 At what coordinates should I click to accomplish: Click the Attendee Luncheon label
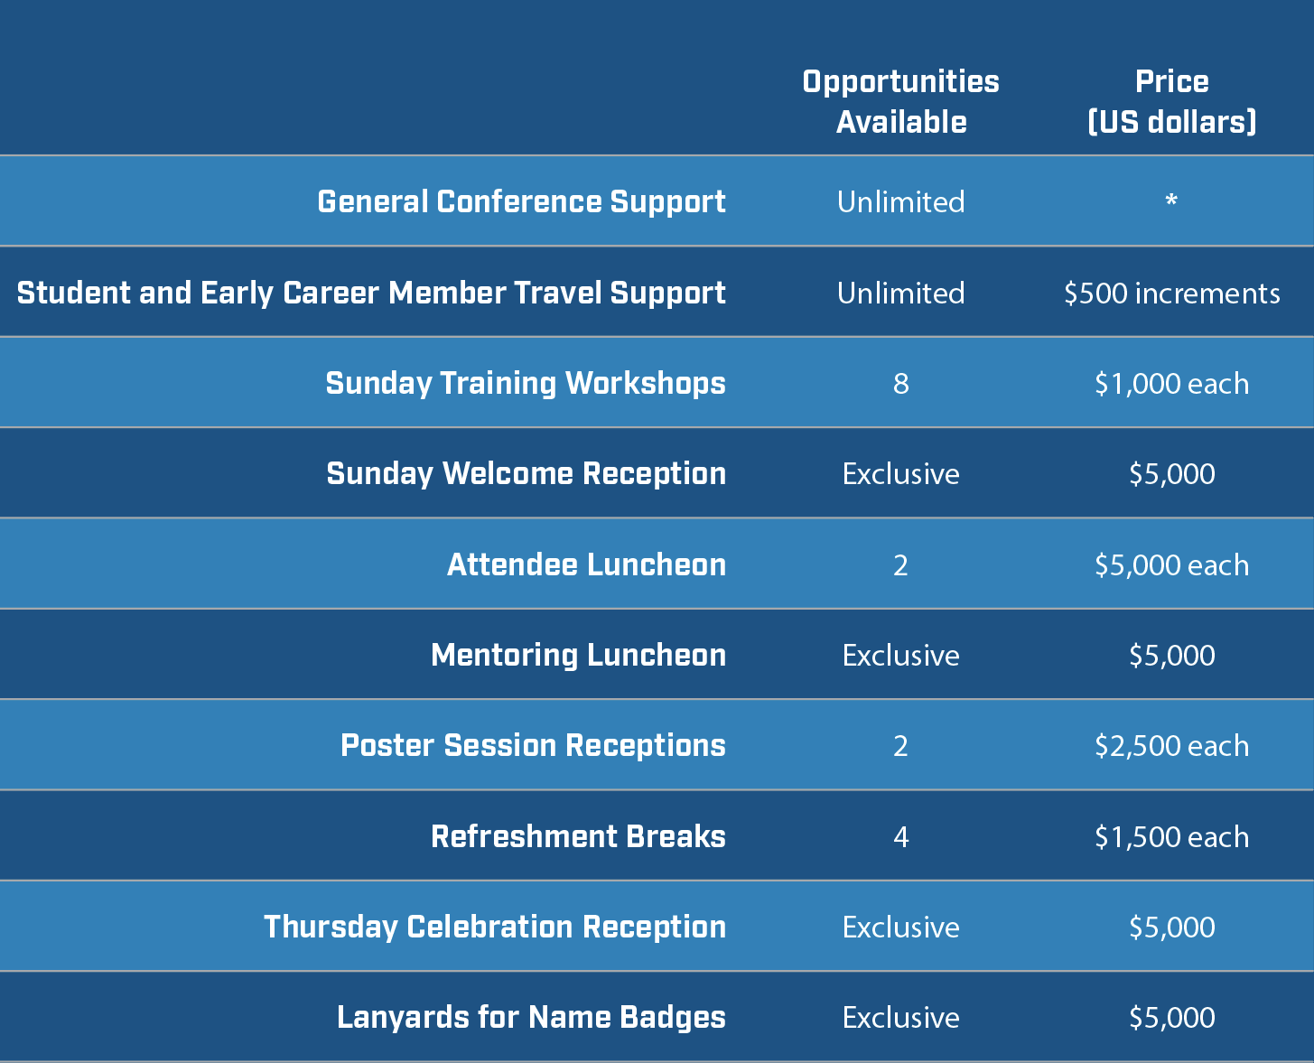click(587, 564)
